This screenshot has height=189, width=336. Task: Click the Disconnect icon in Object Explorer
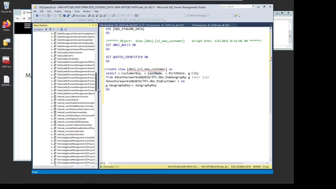coord(50,29)
